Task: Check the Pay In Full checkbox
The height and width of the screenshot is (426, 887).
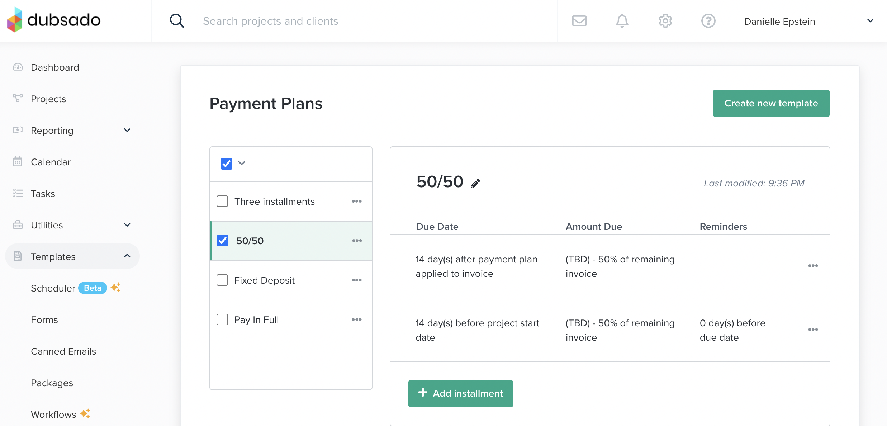Action: point(222,319)
